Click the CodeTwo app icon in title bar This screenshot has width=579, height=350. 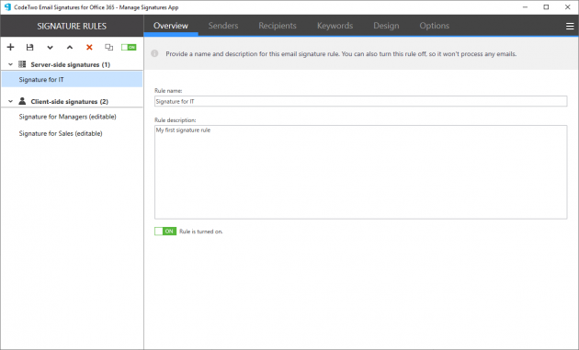pyautogui.click(x=7, y=7)
